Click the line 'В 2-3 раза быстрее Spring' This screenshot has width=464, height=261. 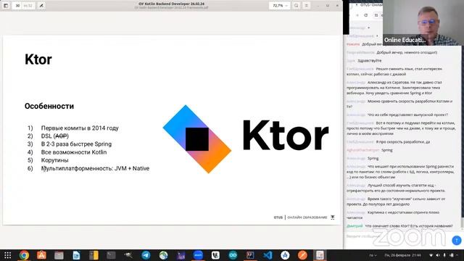click(76, 144)
